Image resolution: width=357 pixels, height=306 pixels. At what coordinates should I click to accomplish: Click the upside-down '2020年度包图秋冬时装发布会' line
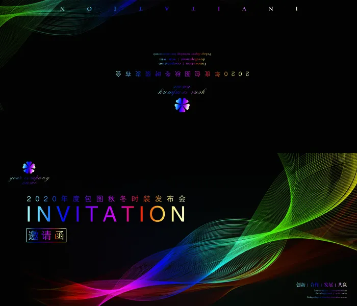click(183, 74)
